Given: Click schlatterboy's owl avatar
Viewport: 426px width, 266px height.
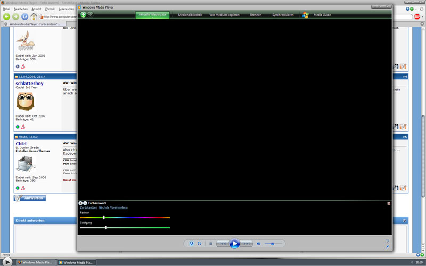Looking at the screenshot, I should (x=26, y=101).
